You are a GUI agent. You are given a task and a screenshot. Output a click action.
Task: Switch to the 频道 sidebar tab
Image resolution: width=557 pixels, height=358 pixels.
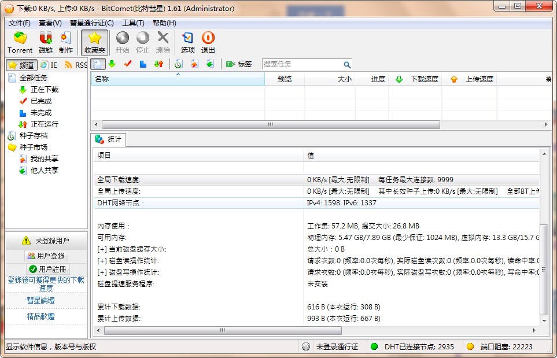(x=21, y=65)
